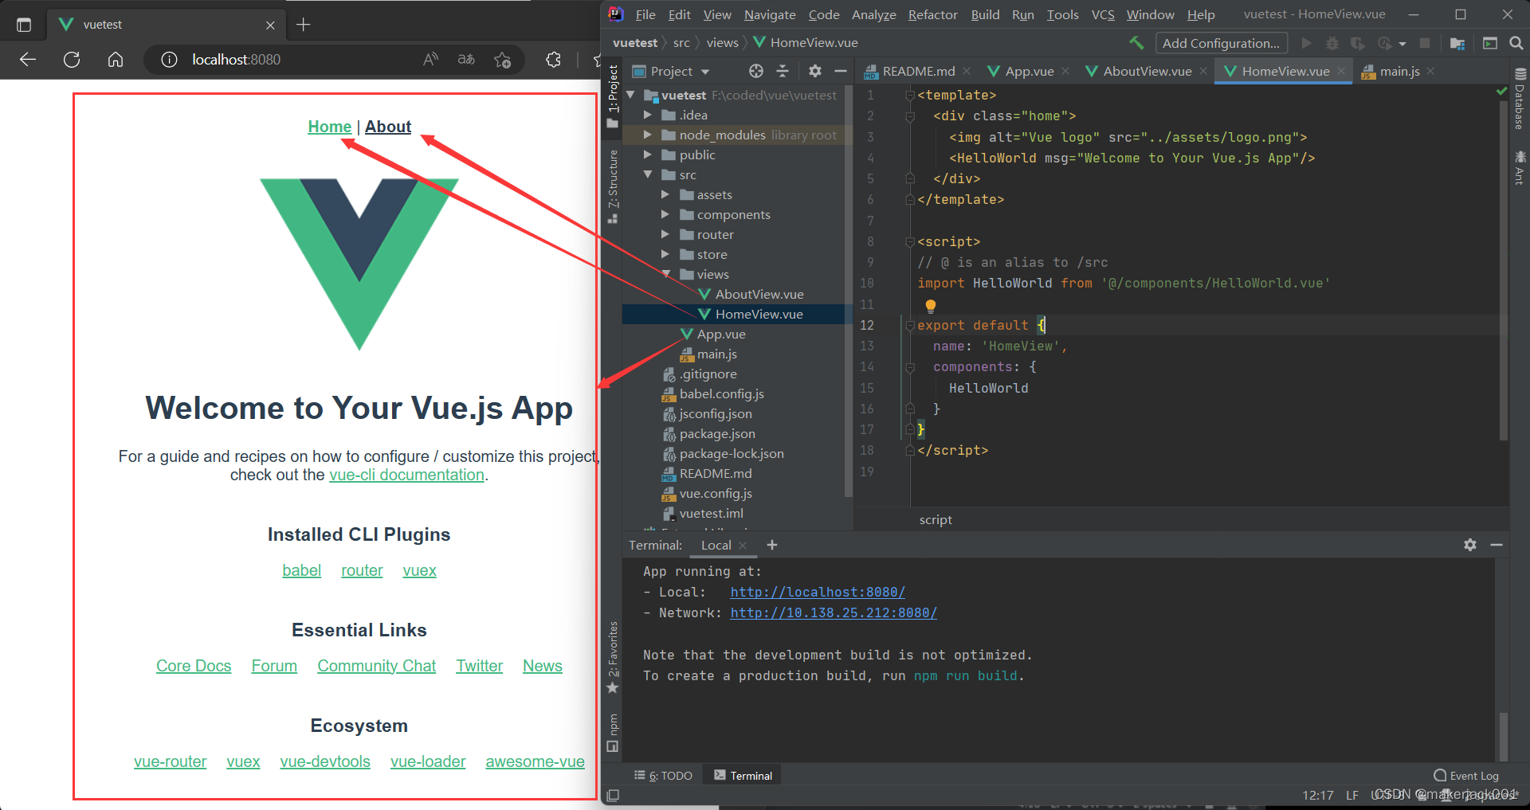
Task: Open Search Everywhere magnifier icon
Action: coord(1516,43)
